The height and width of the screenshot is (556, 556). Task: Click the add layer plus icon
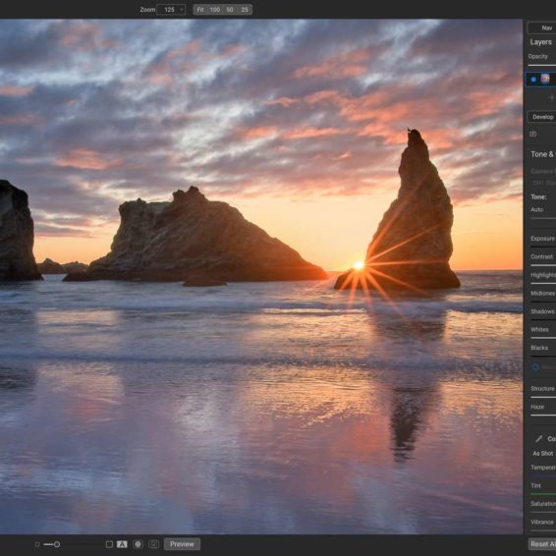[551, 97]
